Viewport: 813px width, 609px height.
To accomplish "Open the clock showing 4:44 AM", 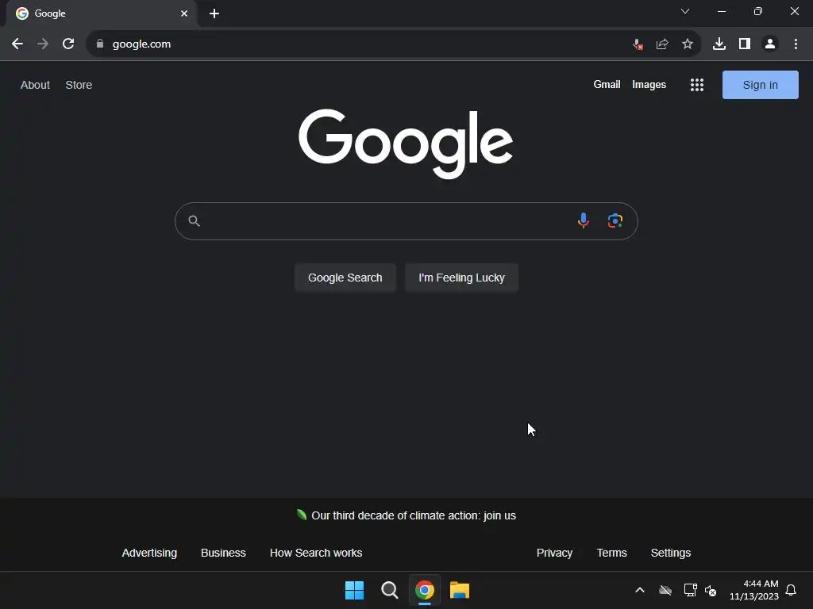I will tap(754, 590).
